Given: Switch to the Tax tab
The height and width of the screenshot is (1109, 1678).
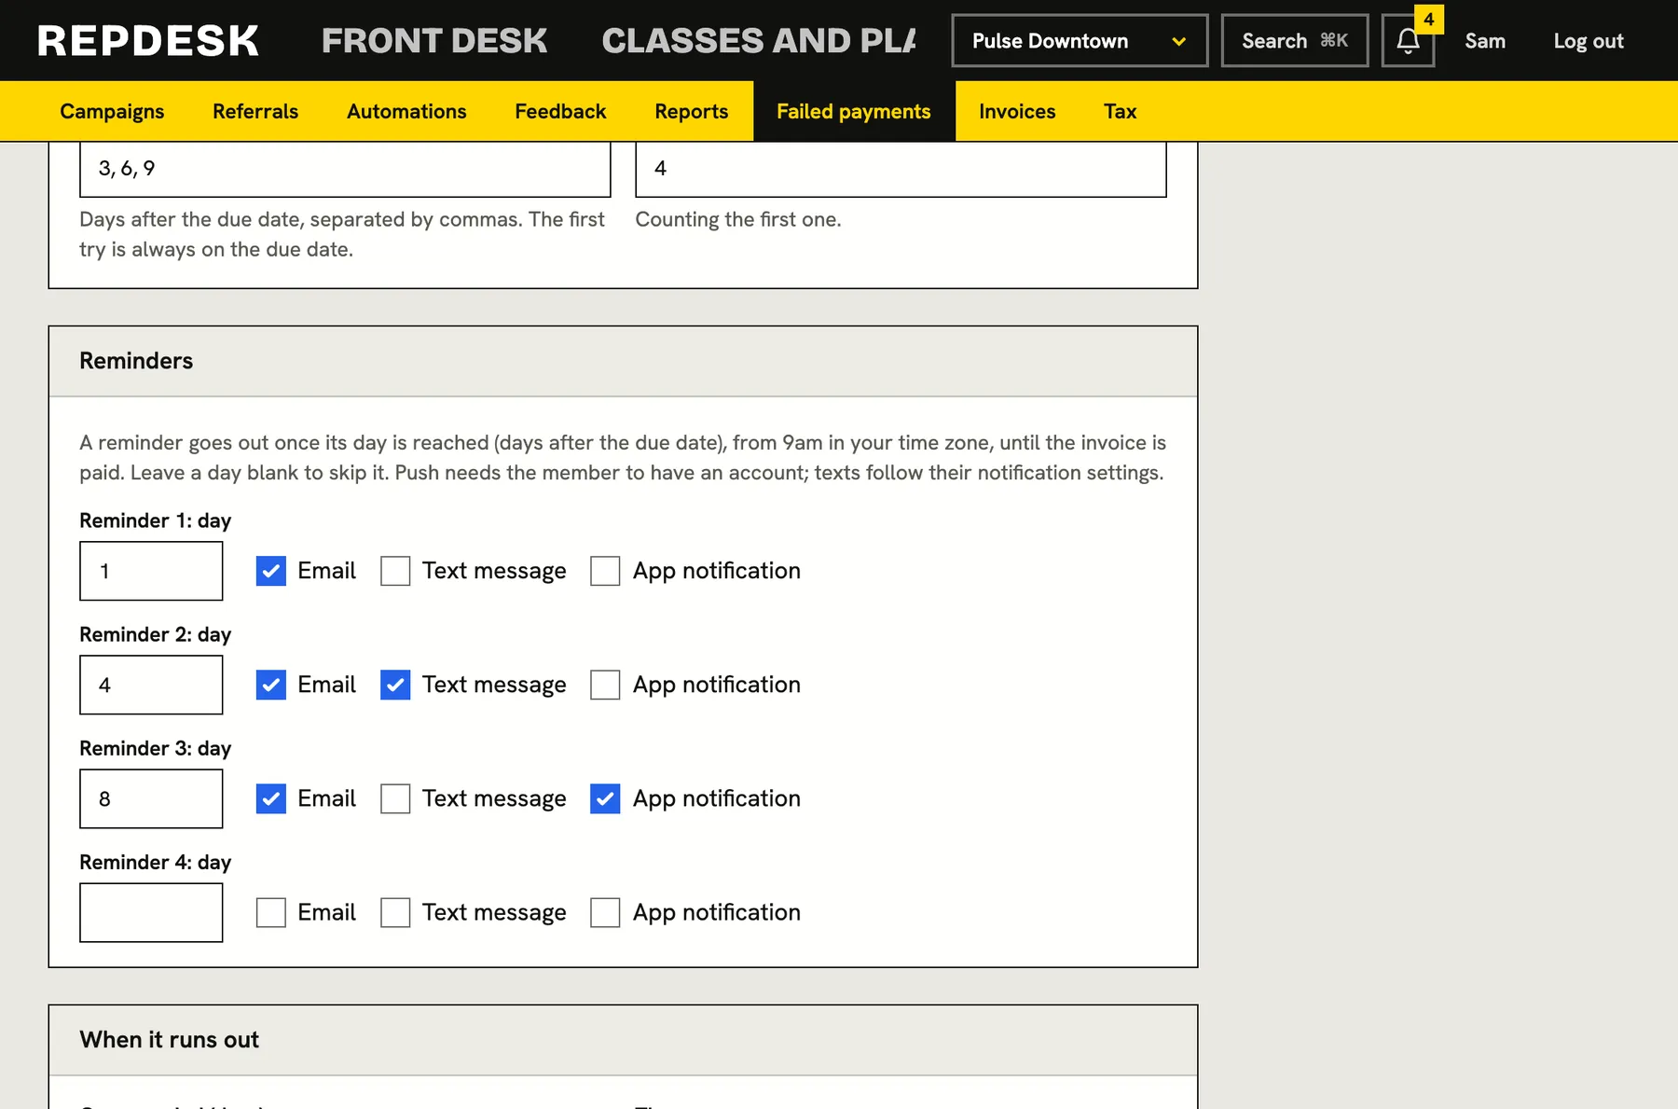Looking at the screenshot, I should coord(1120,111).
